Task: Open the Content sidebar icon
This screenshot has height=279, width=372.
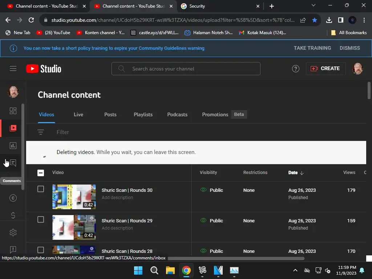Action: tap(13, 128)
